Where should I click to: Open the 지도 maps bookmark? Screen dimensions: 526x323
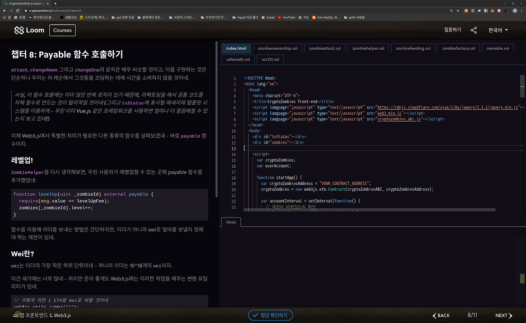point(304,17)
